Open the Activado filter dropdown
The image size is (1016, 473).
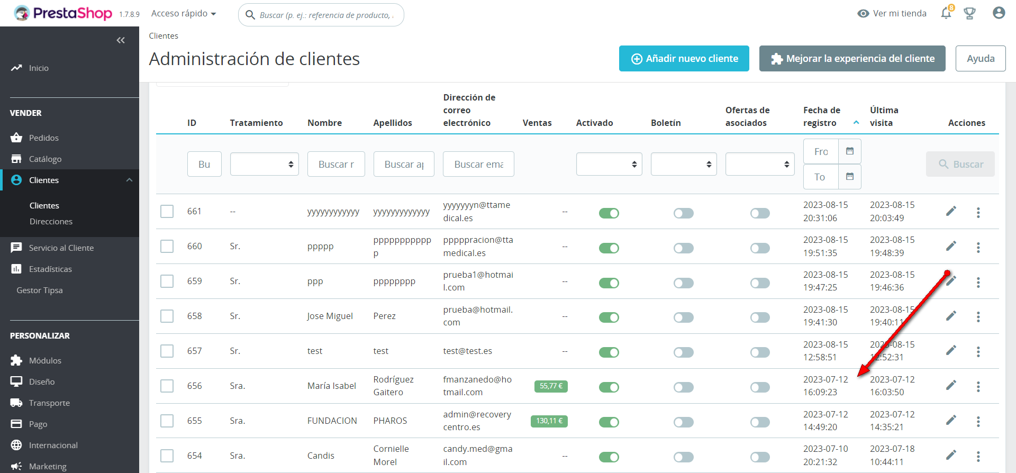pos(609,164)
